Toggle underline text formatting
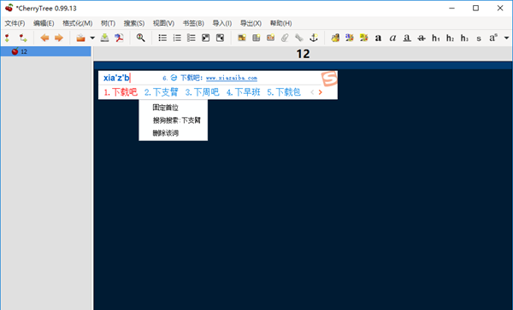The image size is (513, 310). [x=407, y=38]
